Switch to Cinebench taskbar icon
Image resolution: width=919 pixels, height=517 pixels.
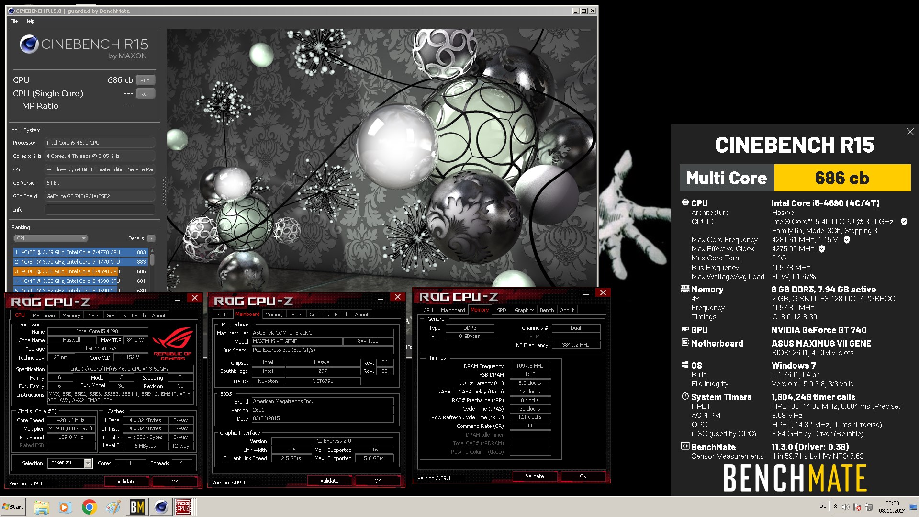pyautogui.click(x=161, y=507)
